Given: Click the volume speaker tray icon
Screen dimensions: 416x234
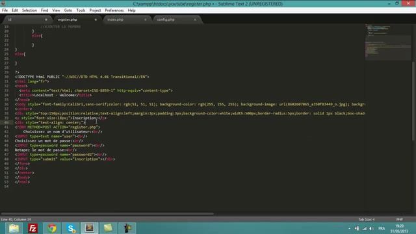Looking at the screenshot, I should tap(371, 228).
